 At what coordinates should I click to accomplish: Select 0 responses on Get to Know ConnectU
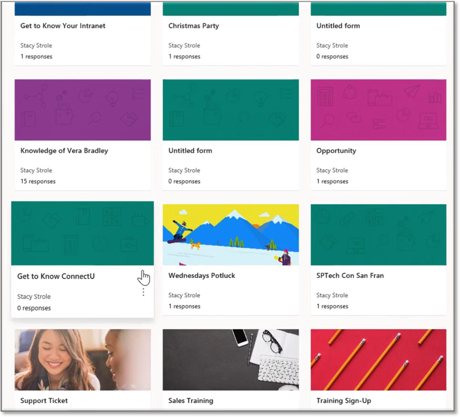(x=34, y=308)
